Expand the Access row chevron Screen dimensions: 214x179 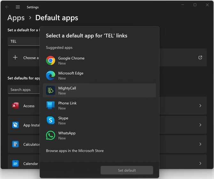tap(200, 106)
